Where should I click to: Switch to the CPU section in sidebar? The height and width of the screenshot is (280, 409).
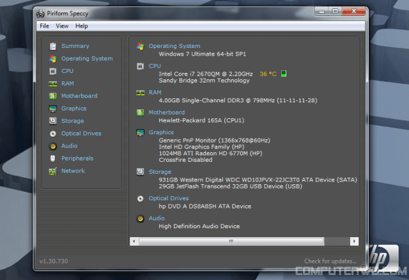[x=67, y=71]
